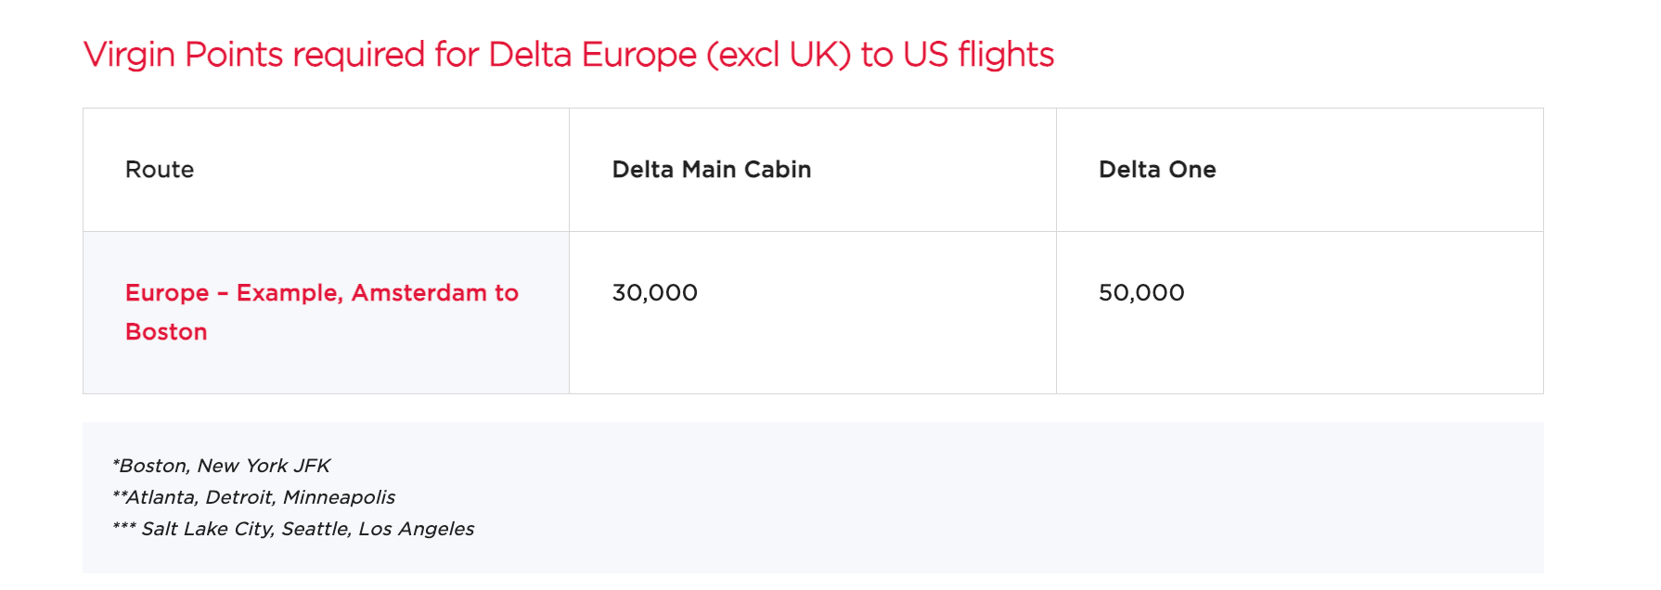Click "(excl UK)" in the heading

[778, 55]
